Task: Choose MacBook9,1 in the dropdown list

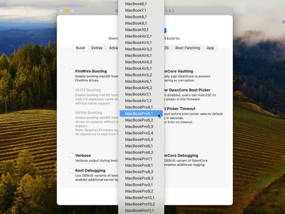Action: click(x=141, y=23)
